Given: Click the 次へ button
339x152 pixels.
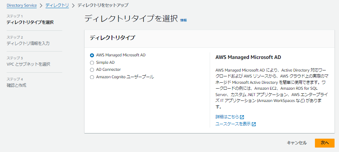Looking at the screenshot, I should (325, 143).
